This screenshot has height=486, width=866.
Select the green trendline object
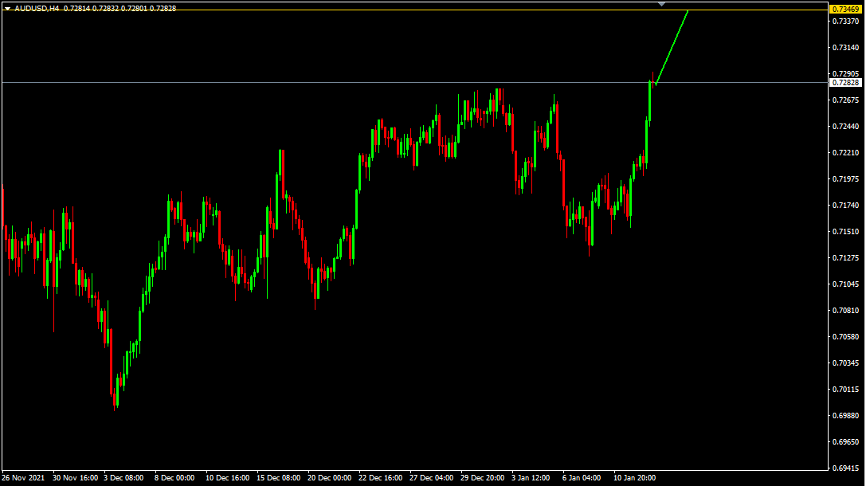pyautogui.click(x=672, y=47)
